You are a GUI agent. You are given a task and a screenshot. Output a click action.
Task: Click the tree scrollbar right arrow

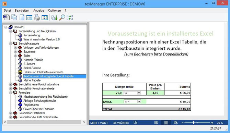84,122
